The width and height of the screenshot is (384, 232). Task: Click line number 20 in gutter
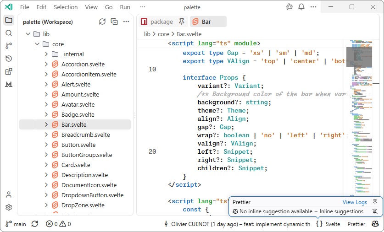pos(152,151)
